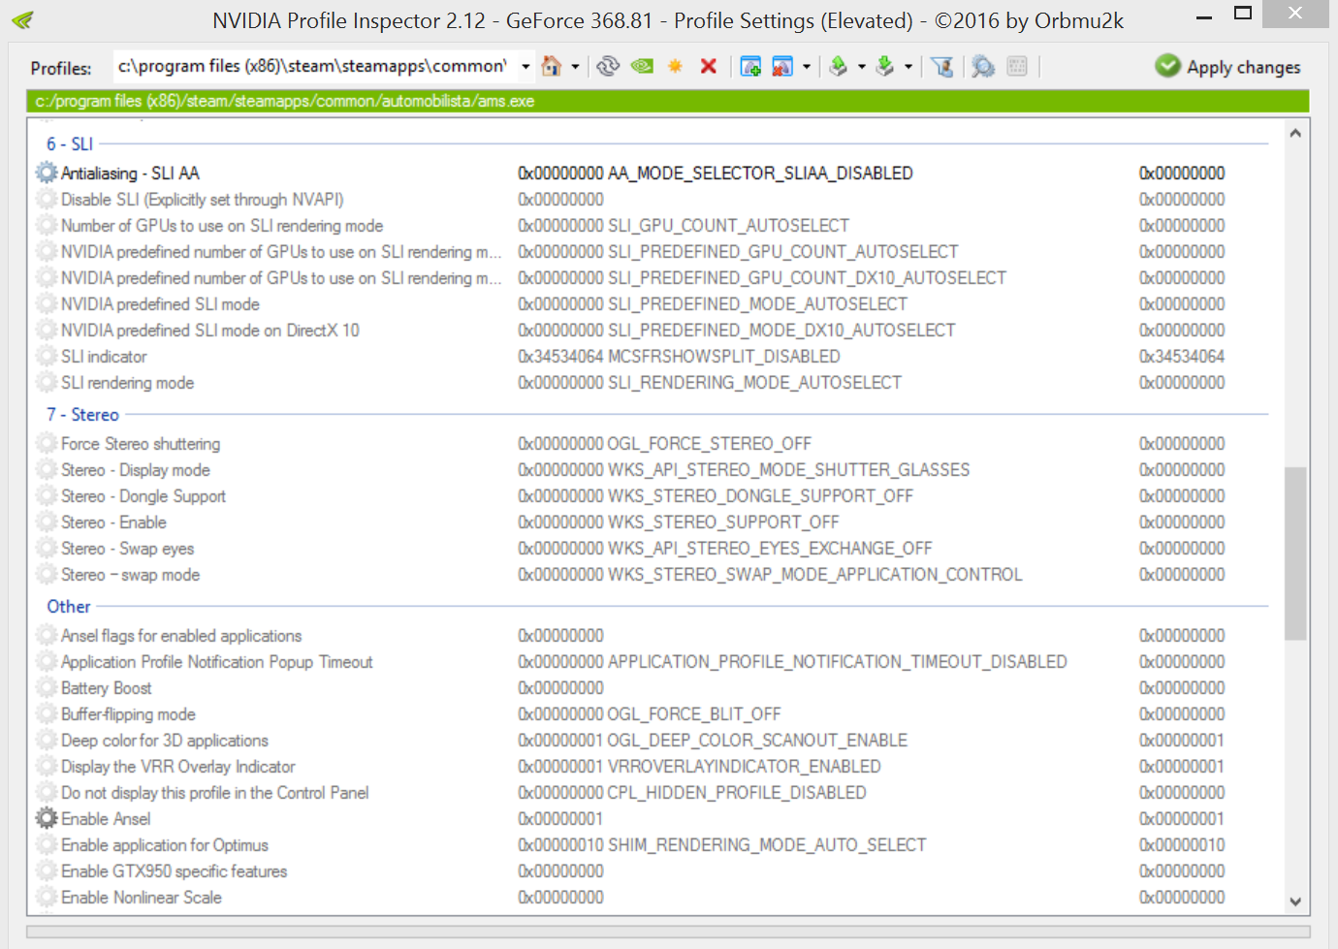Click the remove application from profile icon
This screenshot has height=949, width=1338.
pyautogui.click(x=782, y=66)
